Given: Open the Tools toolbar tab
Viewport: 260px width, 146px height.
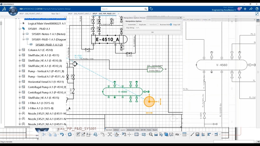Looking at the screenshot, I should (149, 130).
